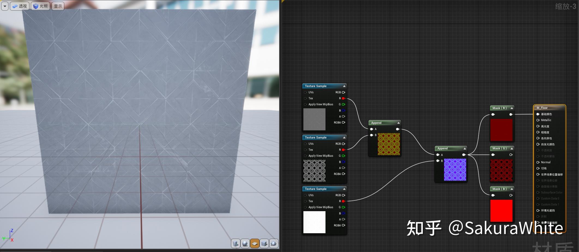The width and height of the screenshot is (579, 252).
Task: Choose the teapot preview mesh icon
Action: point(273,244)
